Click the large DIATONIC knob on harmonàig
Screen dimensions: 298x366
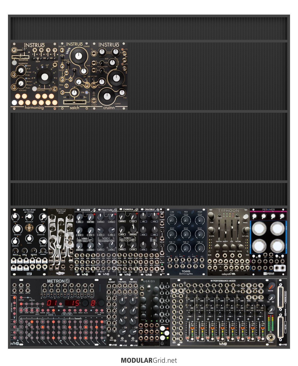point(44,77)
